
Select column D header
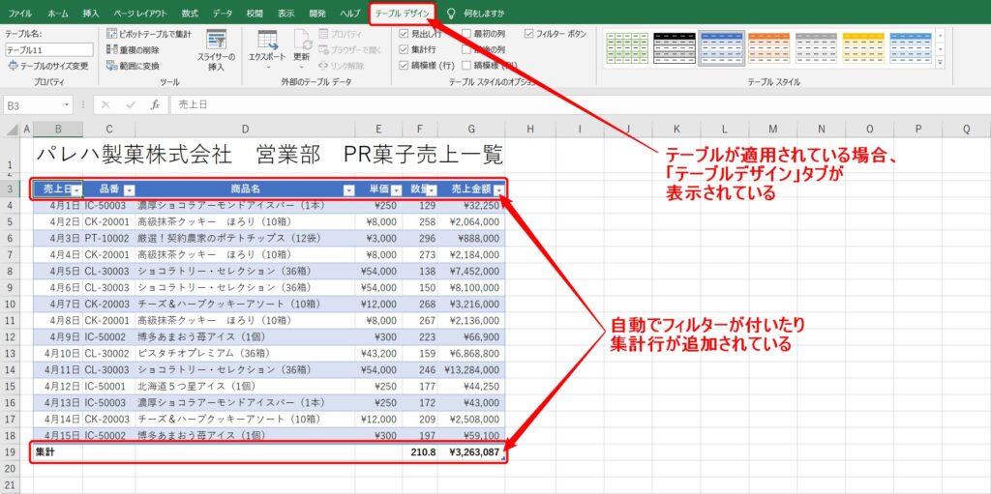point(245,130)
